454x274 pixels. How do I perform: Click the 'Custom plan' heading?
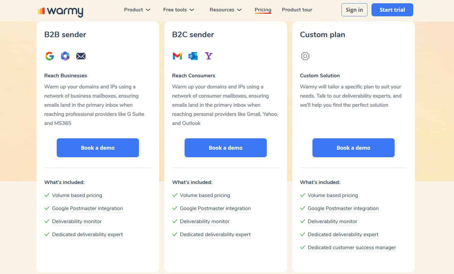tap(322, 35)
